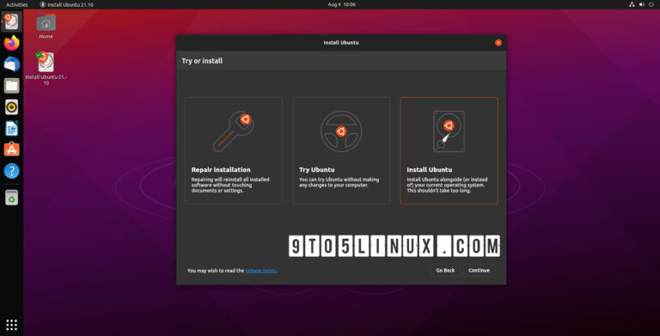Close the Install Ubuntu window
660x336 pixels.
[498, 42]
